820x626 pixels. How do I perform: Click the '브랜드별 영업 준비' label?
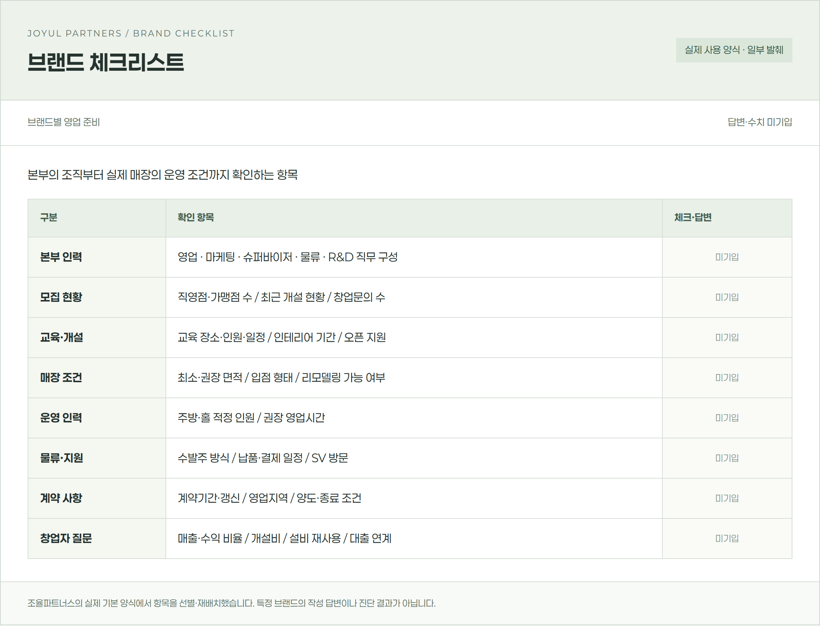(x=64, y=122)
